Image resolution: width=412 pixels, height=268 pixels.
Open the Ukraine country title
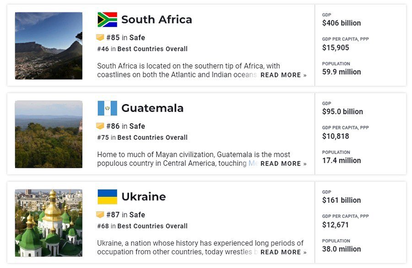point(144,197)
